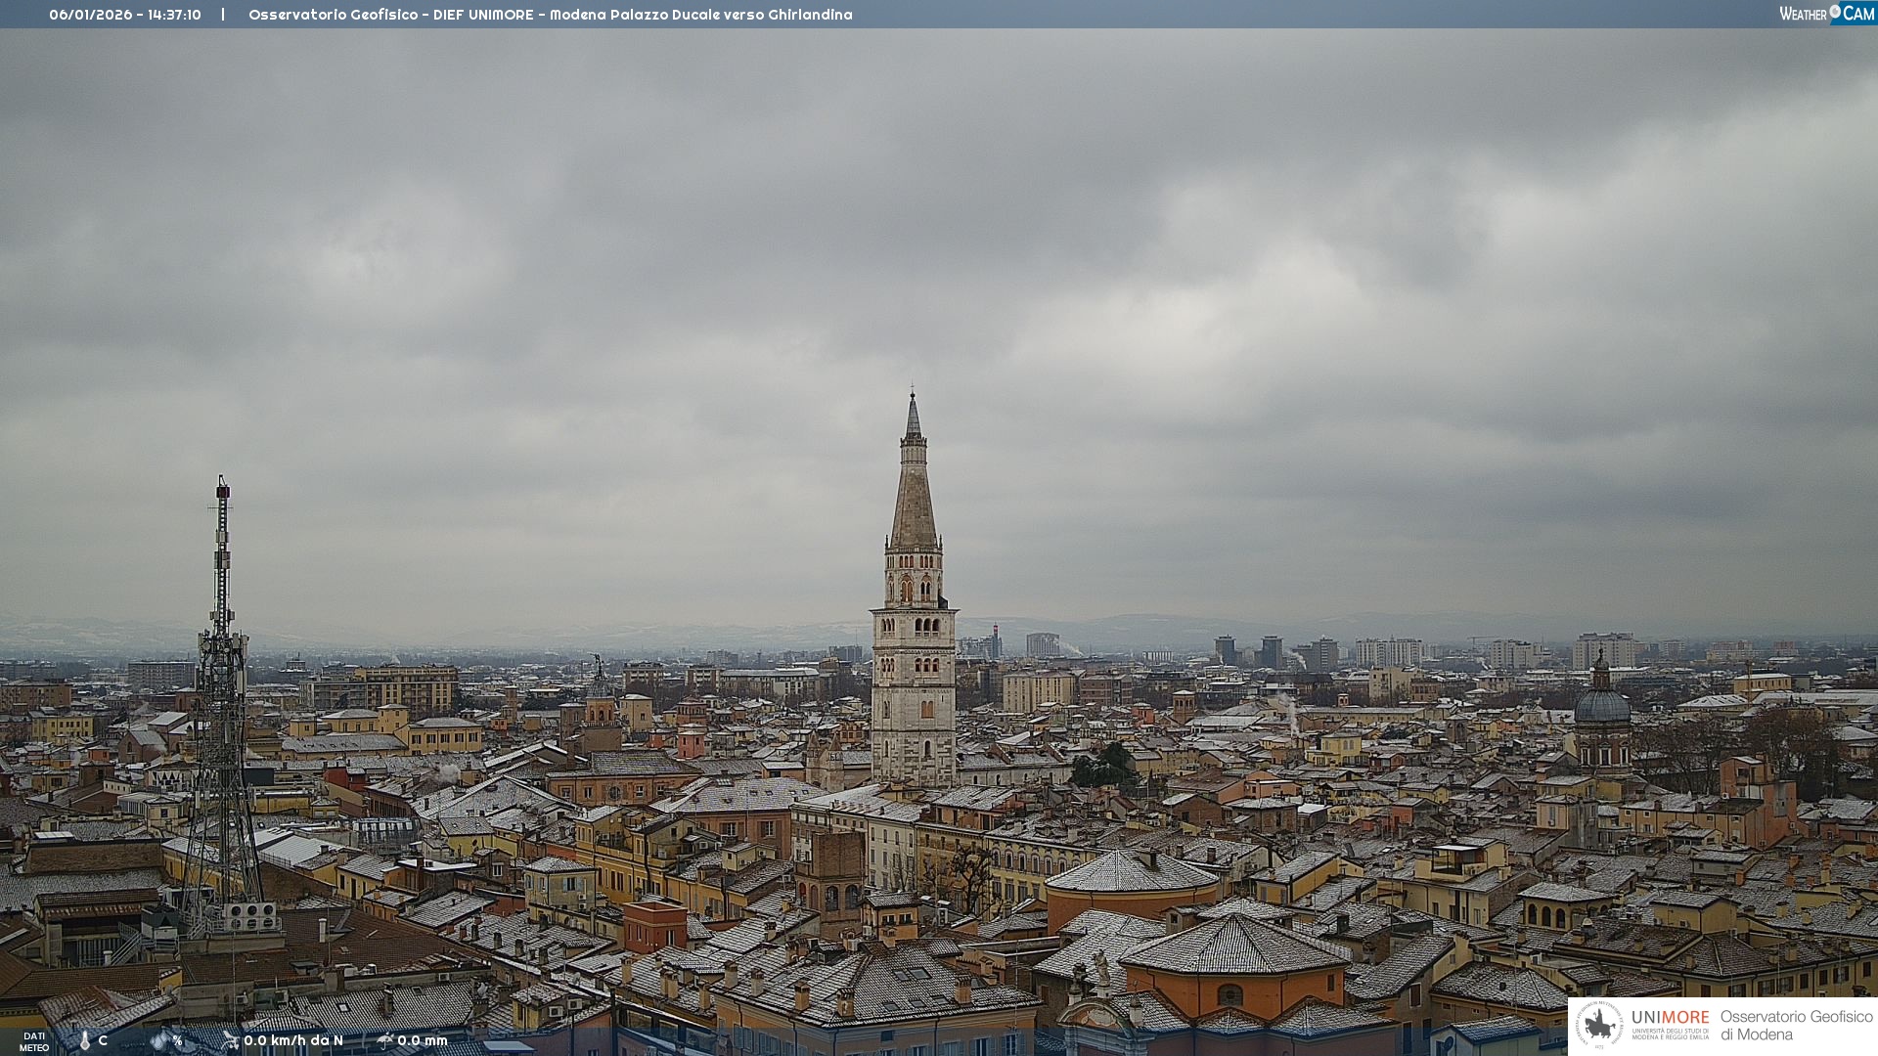Click the UNIMORE university logo text
Screen dimensions: 1878x1056
pos(1670,1018)
